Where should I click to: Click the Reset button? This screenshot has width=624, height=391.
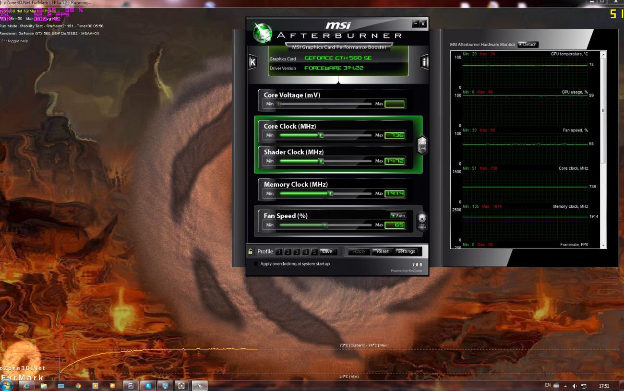click(x=383, y=251)
